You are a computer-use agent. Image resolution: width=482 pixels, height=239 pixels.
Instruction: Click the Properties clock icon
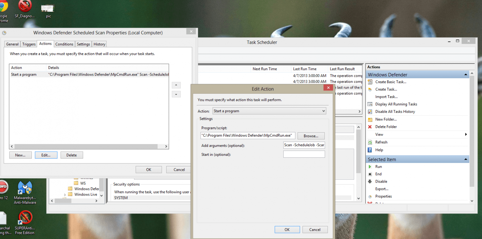(370, 196)
